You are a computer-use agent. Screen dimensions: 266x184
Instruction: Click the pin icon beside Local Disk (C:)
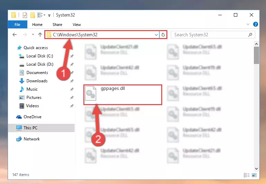click(72, 56)
